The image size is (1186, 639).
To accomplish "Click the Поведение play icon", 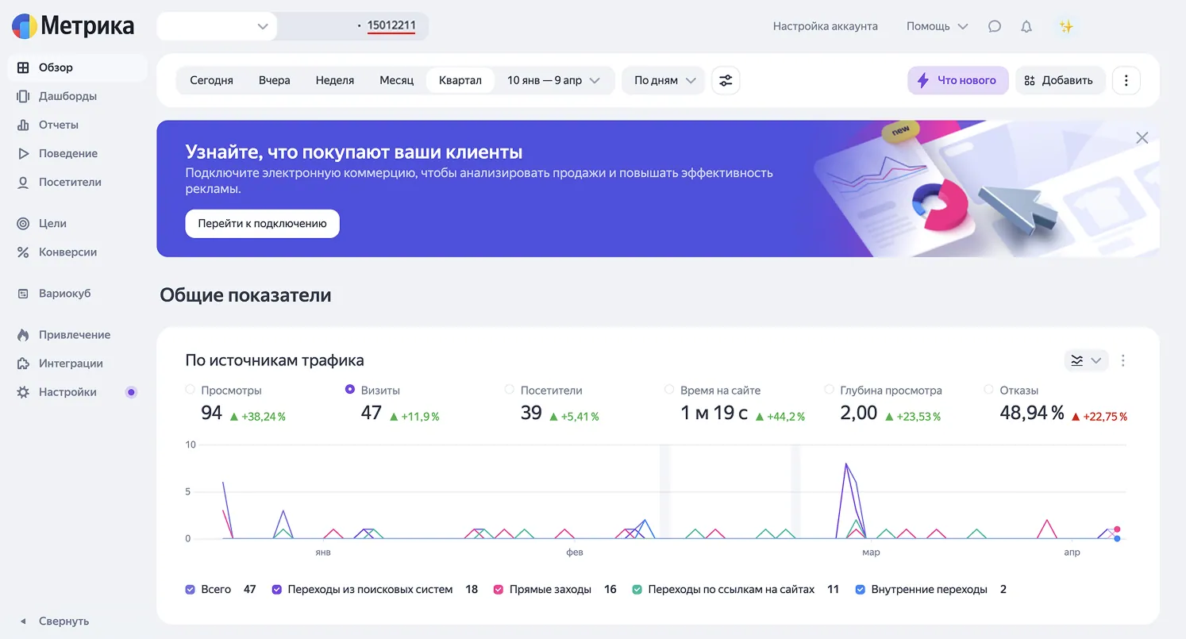I will point(23,153).
